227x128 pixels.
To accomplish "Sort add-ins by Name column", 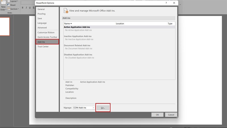I will [89, 24].
